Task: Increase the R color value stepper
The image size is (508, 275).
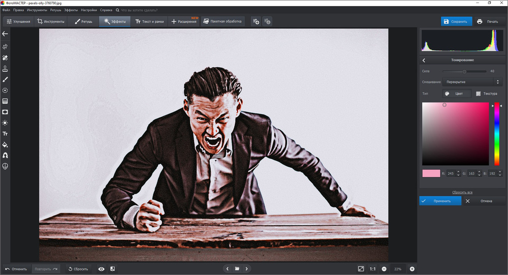Action: [458, 172]
